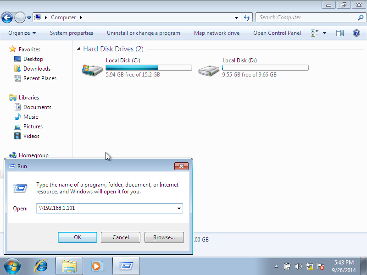This screenshot has width=367, height=275.
Task: Go back using the Back arrow button
Action: tap(7, 17)
